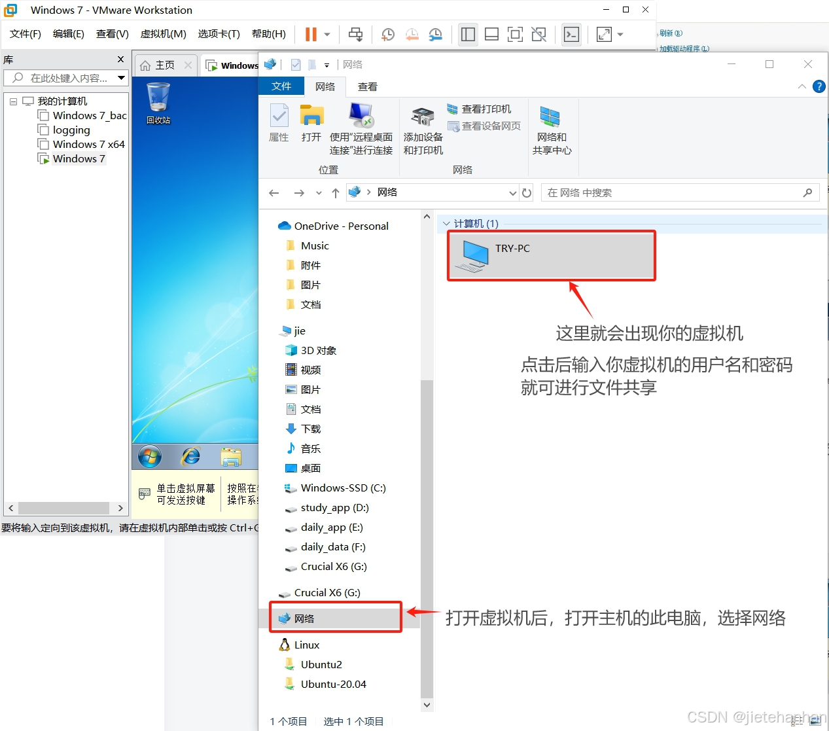The image size is (829, 731).
Task: Toggle the VMware library sidebar view icon
Action: (468, 34)
